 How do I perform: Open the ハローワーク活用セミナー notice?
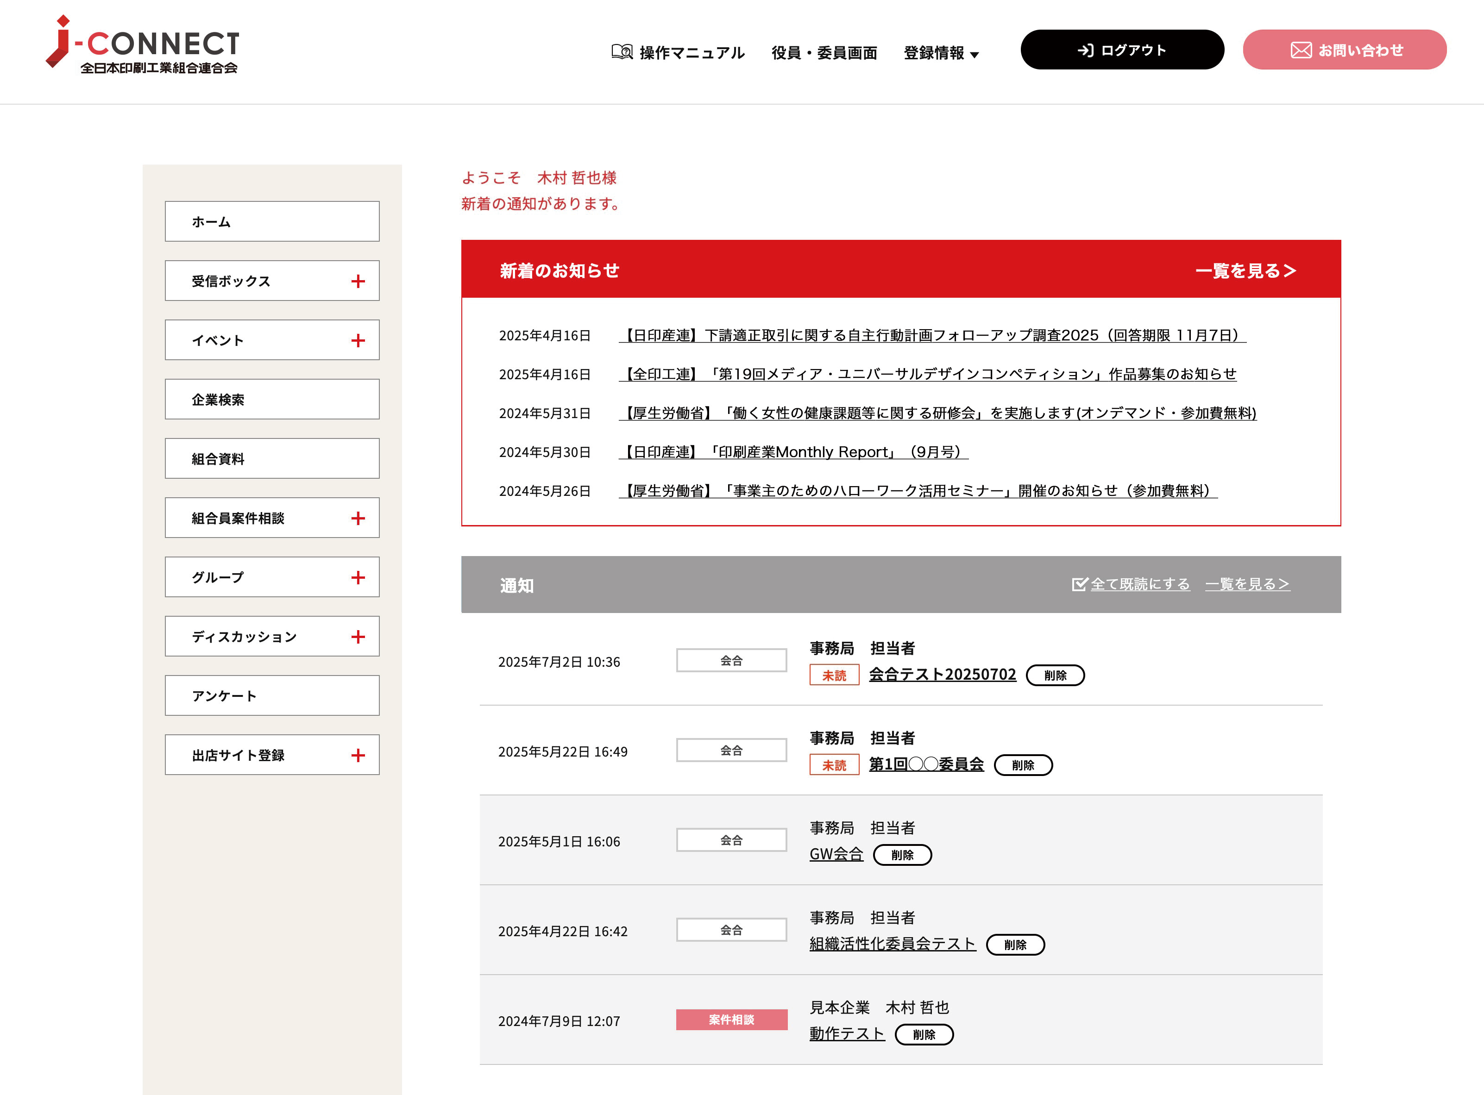click(918, 491)
